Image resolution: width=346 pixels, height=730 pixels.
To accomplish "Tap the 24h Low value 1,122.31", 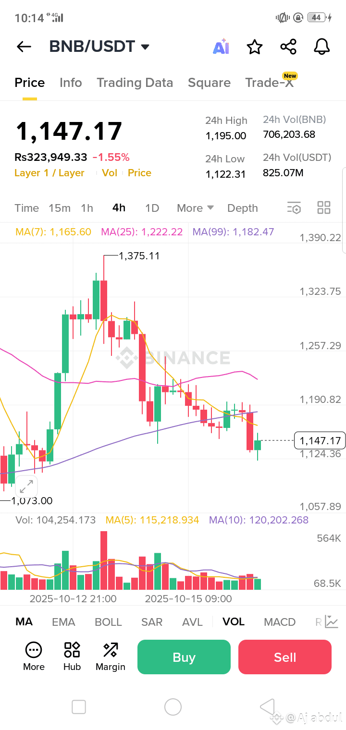I will pos(226,174).
